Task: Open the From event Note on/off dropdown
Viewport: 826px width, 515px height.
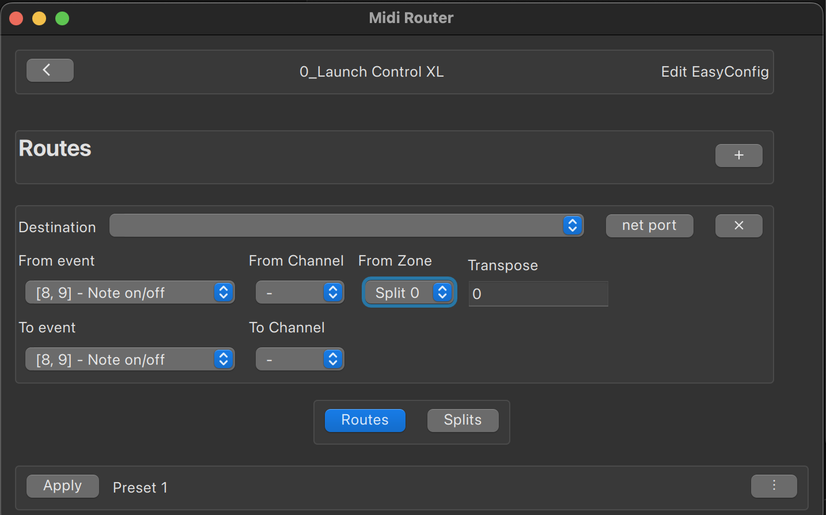Action: (130, 293)
